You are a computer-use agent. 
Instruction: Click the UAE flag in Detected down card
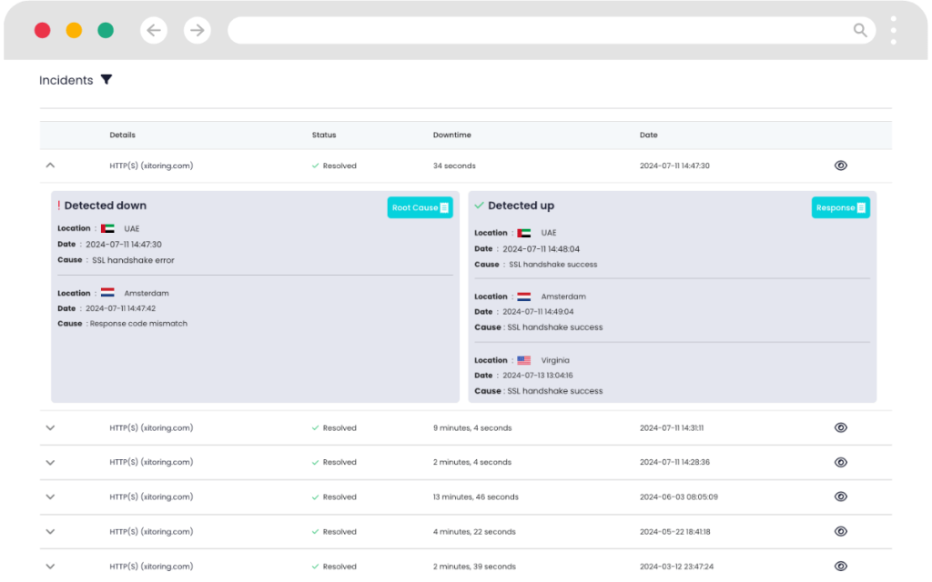[106, 228]
